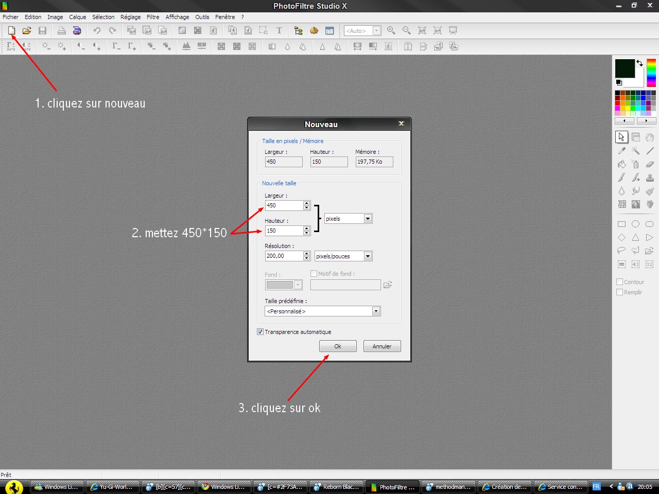Select the Magic wand tool
This screenshot has width=659, height=494.
(636, 151)
